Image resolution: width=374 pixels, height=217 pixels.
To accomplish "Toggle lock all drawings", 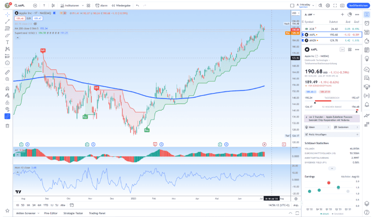I will point(7,102).
